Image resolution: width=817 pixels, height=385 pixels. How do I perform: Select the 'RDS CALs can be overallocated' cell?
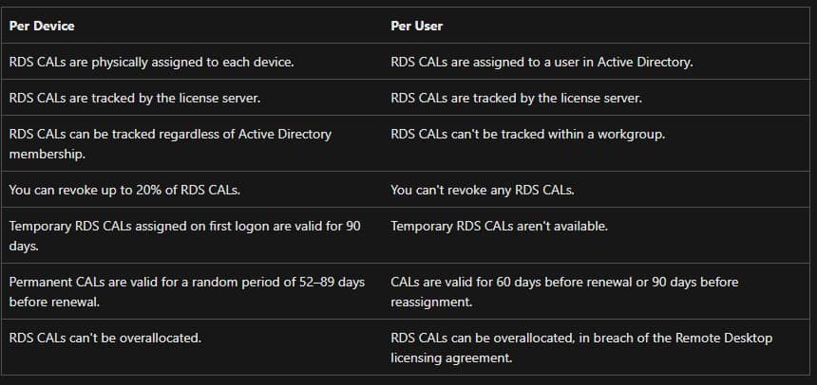[581, 347]
